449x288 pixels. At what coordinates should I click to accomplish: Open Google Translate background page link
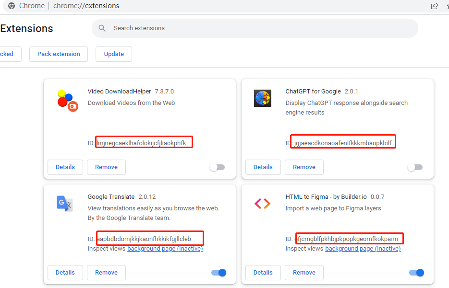(165, 249)
